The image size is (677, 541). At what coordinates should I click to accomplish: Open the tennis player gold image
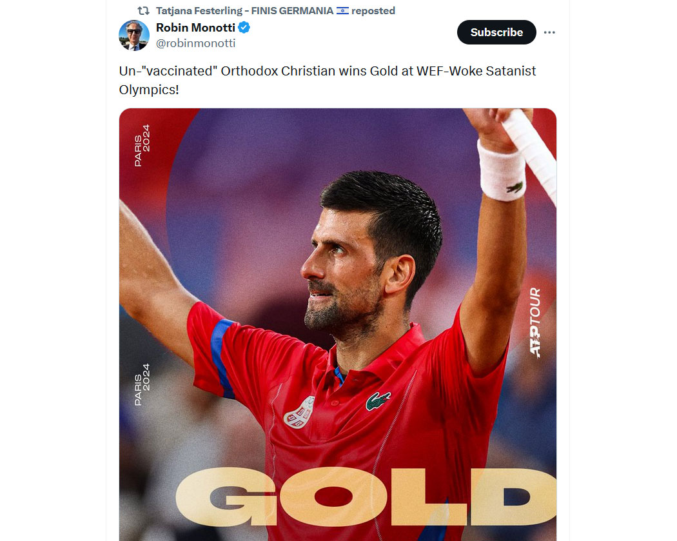[338, 325]
